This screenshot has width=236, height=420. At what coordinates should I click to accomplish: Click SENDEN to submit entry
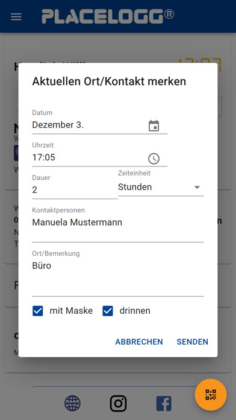(x=193, y=342)
